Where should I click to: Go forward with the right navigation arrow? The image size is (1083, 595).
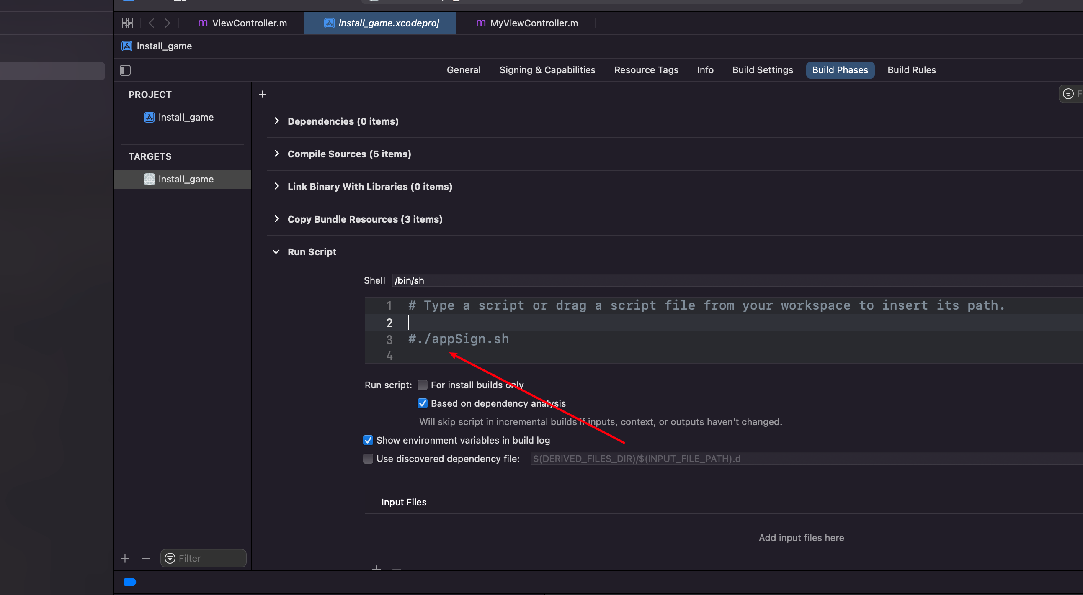coord(168,23)
